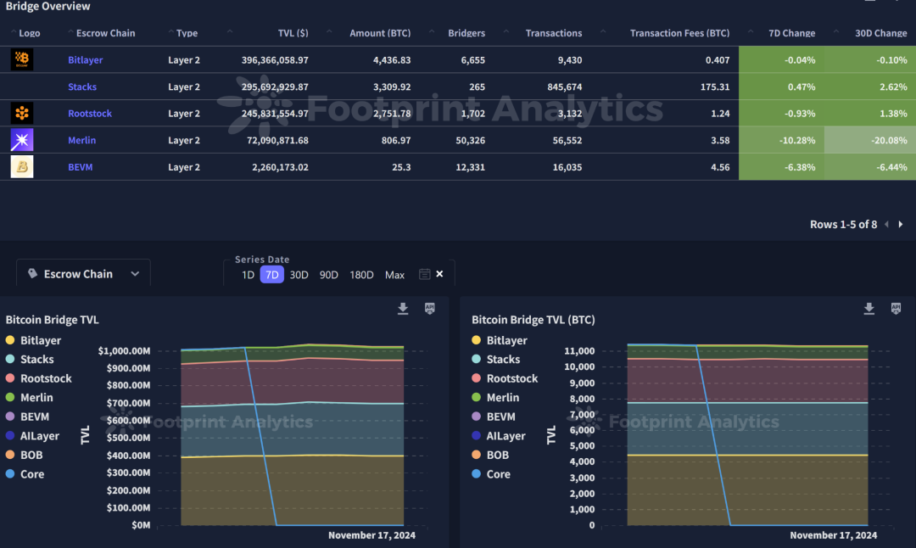This screenshot has width=916, height=548.
Task: Click the Bitlayer logo in the table
Action: pyautogui.click(x=22, y=59)
